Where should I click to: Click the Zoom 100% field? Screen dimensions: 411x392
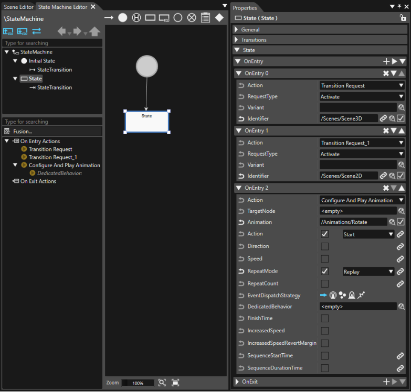pyautogui.click(x=138, y=383)
